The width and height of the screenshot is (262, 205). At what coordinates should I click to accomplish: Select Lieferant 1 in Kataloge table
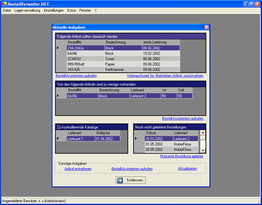click(81, 138)
